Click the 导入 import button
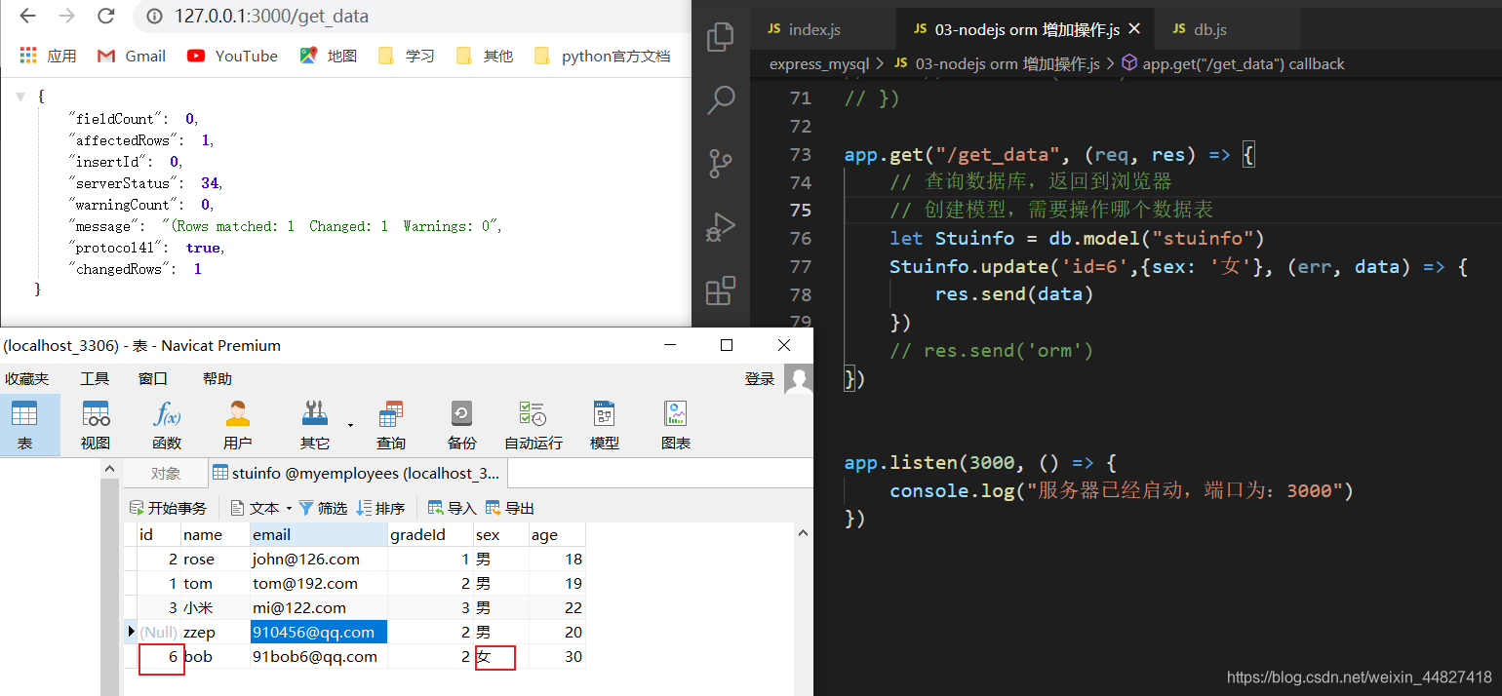The width and height of the screenshot is (1502, 696). click(x=453, y=508)
